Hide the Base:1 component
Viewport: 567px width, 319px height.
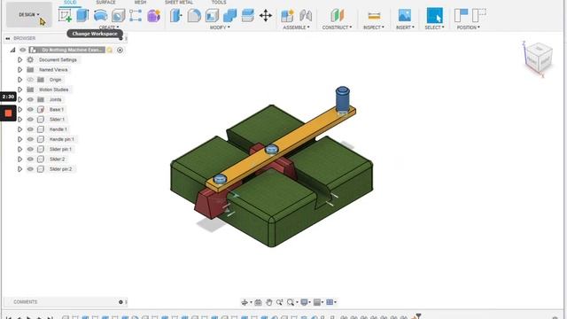pos(30,109)
